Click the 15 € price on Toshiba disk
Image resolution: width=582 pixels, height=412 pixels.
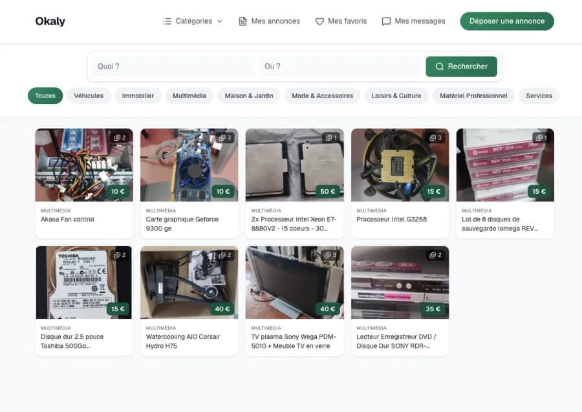pos(118,309)
